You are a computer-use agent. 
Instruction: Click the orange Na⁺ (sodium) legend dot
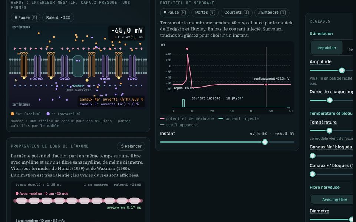coord(13,114)
